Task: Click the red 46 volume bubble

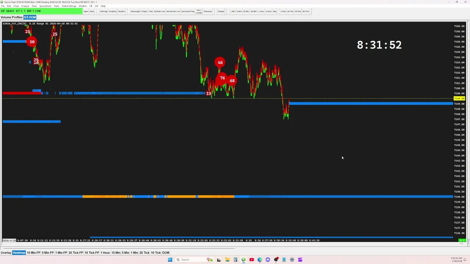Action: (220, 62)
